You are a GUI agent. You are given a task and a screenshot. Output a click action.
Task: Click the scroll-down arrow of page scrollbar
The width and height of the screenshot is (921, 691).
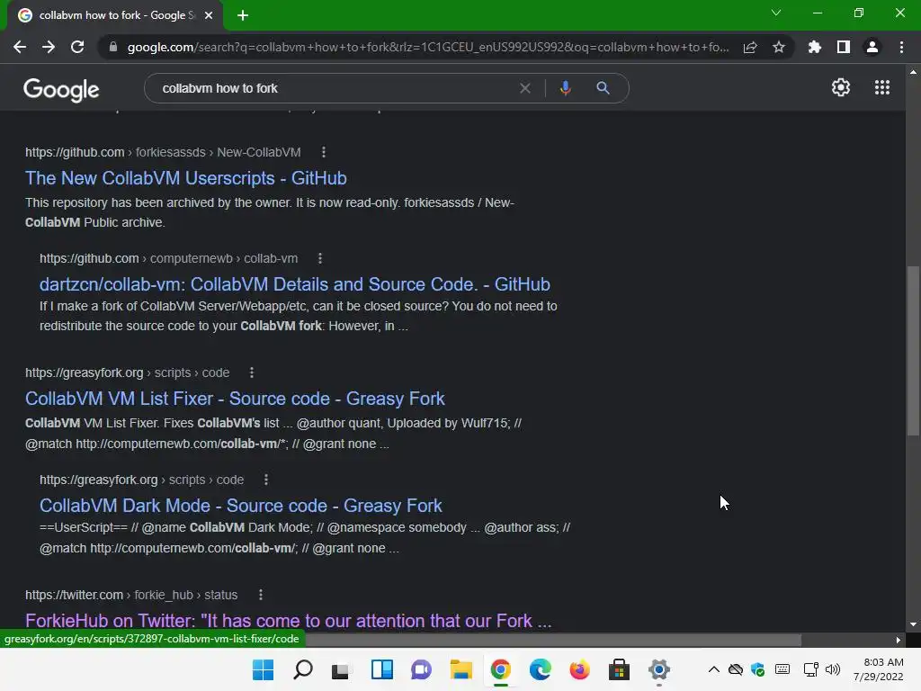point(913,624)
